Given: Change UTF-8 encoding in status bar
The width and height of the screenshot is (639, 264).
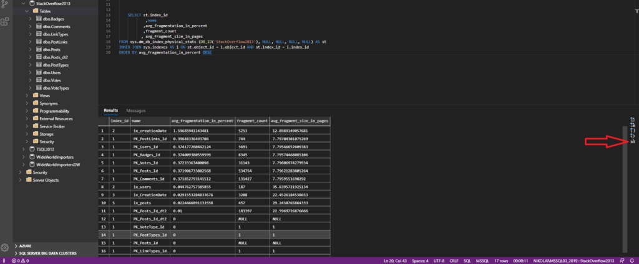Looking at the screenshot, I should (x=439, y=260).
